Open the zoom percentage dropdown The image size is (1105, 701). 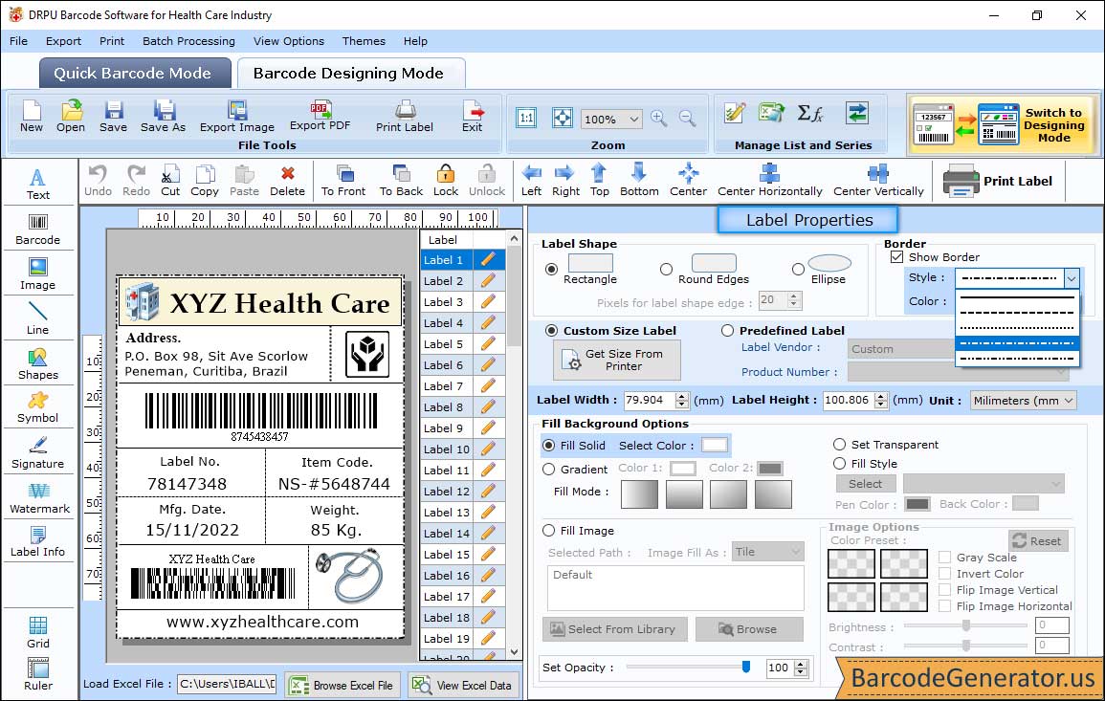pyautogui.click(x=633, y=119)
